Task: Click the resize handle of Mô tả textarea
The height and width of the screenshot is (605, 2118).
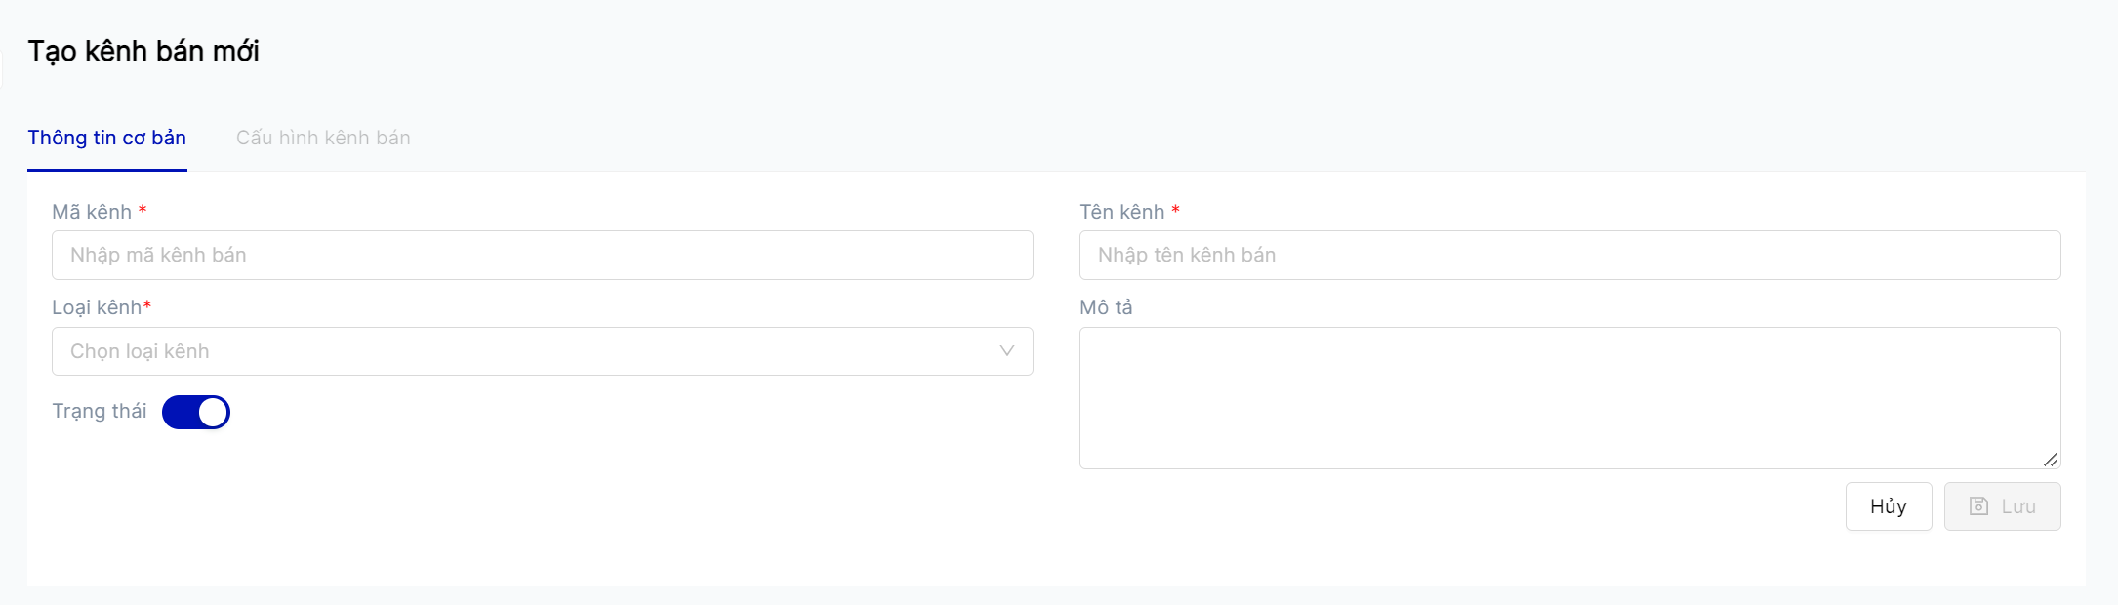Action: coord(2050,460)
